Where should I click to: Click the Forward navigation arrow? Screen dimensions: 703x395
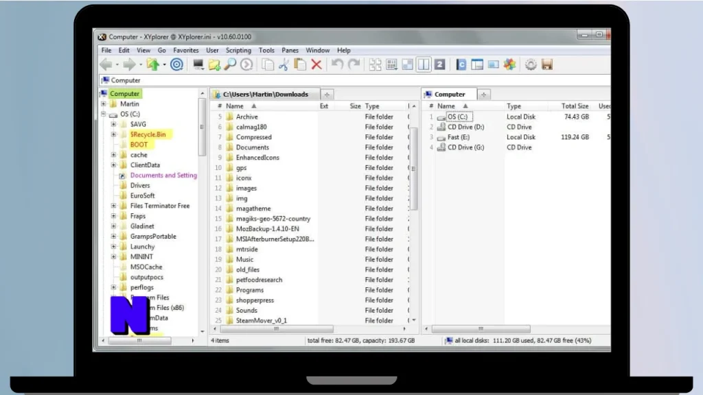coord(130,64)
